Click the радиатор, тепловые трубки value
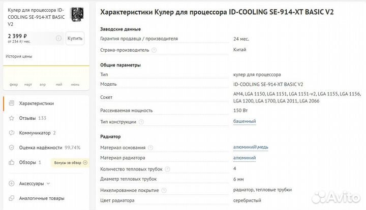366x210 pixels. click(x=262, y=190)
